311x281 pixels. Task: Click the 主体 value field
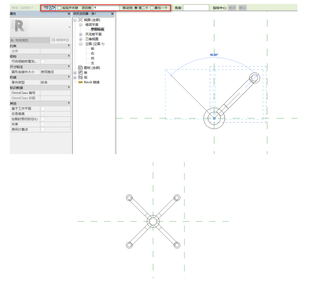pyautogui.click(x=55, y=51)
